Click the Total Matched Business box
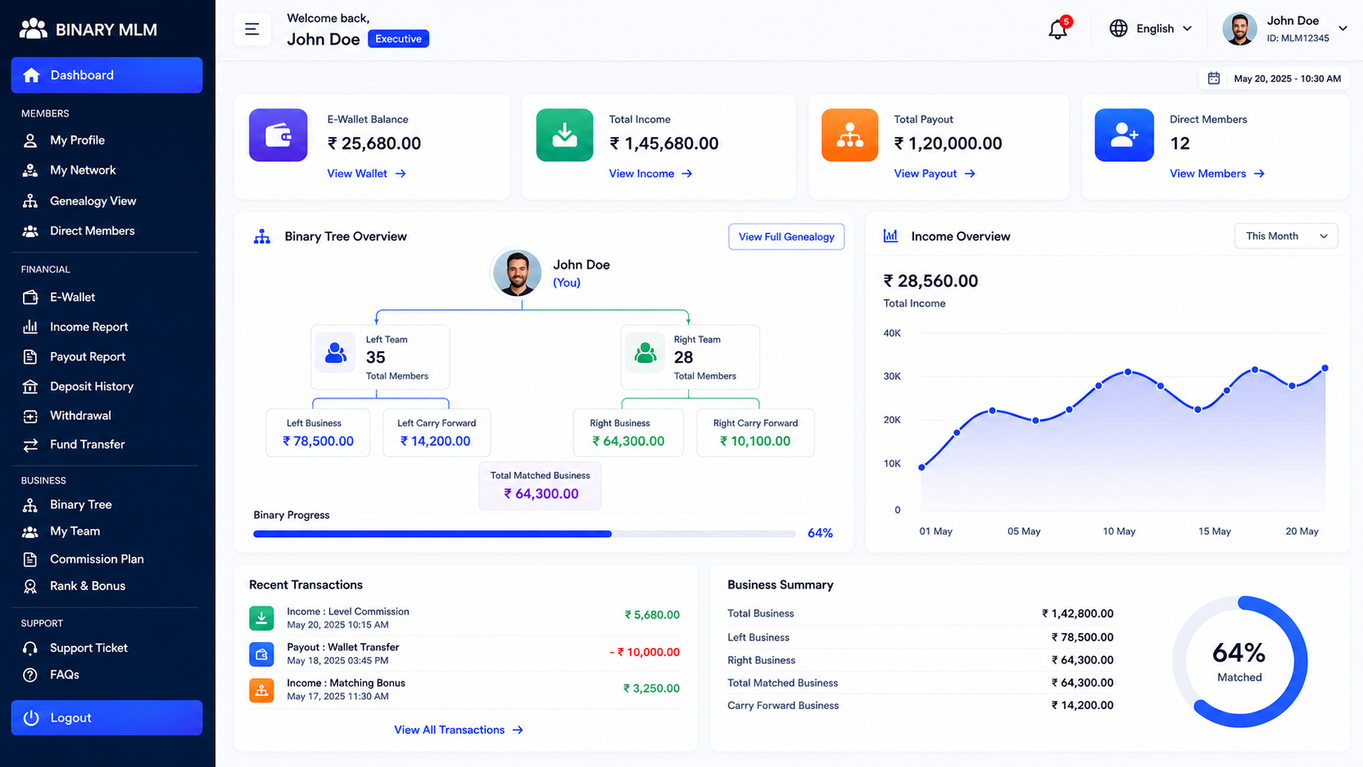The width and height of the screenshot is (1363, 767). pos(540,485)
